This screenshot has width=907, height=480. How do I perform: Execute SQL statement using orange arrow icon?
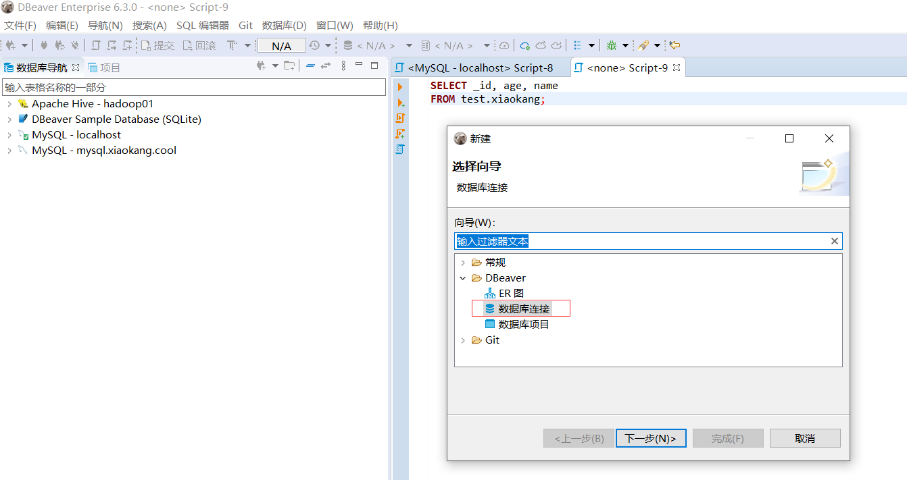(400, 87)
